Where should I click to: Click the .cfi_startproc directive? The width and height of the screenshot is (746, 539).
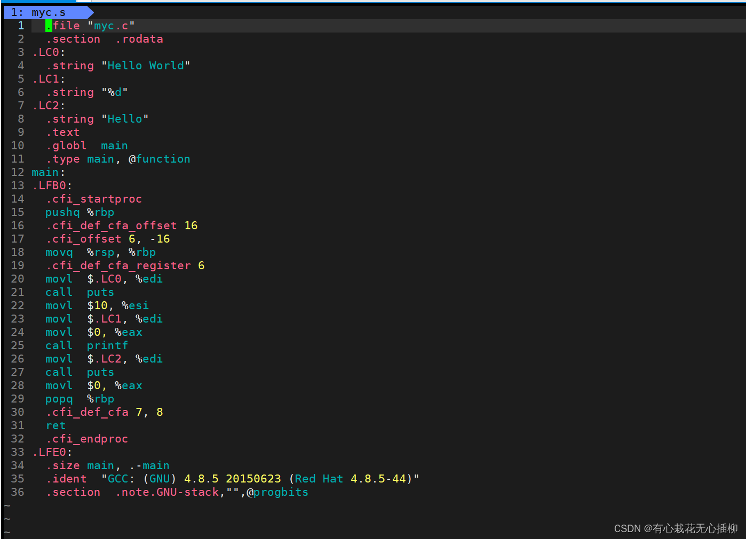pyautogui.click(x=94, y=199)
